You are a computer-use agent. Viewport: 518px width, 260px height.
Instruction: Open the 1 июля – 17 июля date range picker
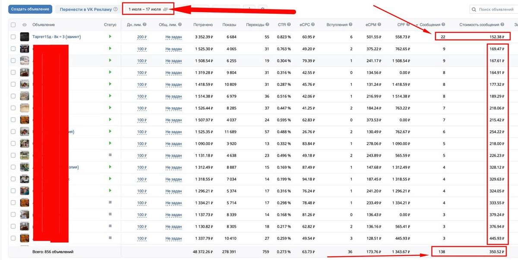point(148,9)
